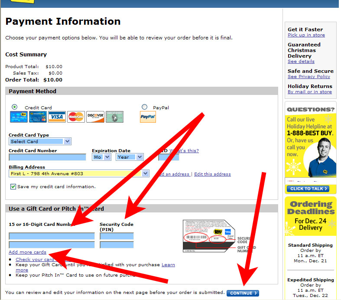This screenshot has width=341, height=300.
Task: Open the Learn more gift card link
Action: point(168,265)
